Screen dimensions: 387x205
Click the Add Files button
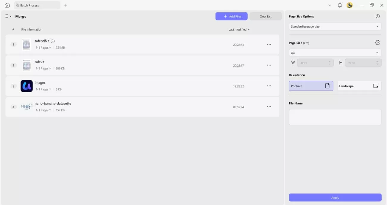(x=231, y=16)
